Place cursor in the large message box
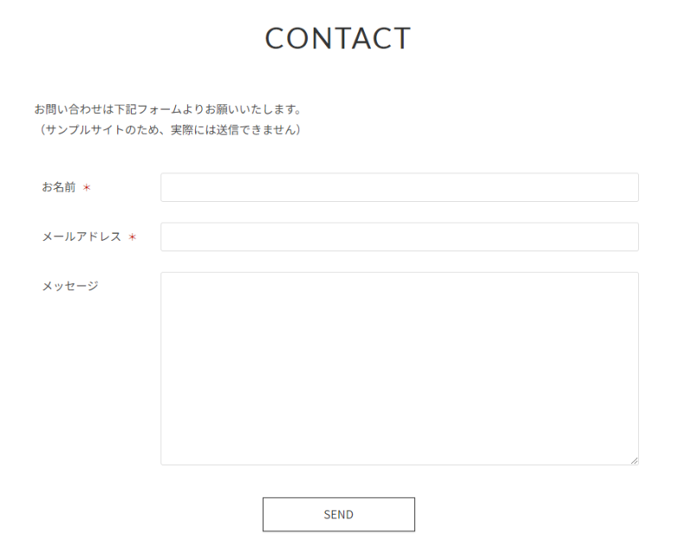 coord(399,368)
